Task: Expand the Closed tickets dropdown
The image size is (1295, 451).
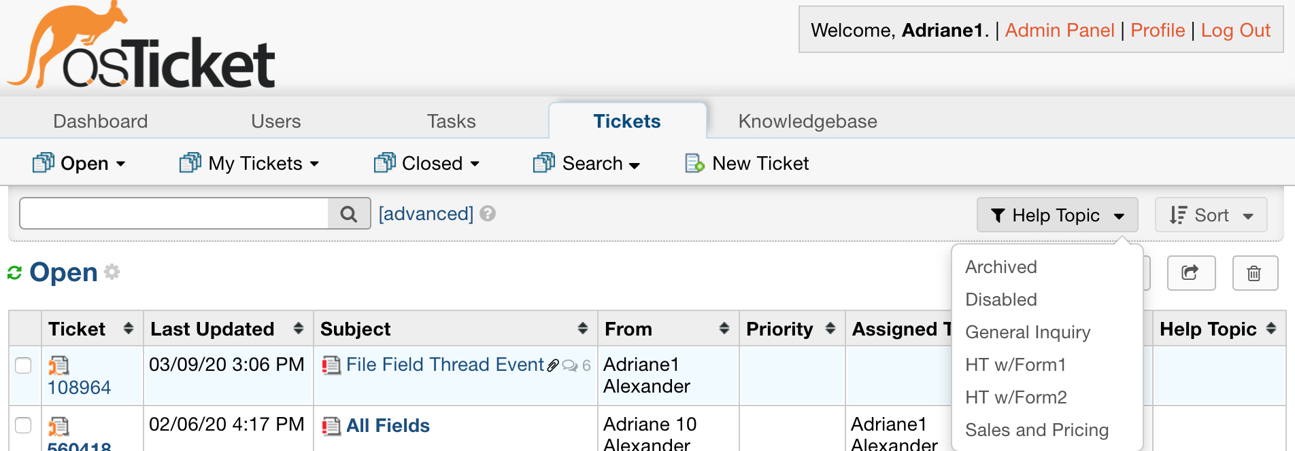Action: click(427, 164)
